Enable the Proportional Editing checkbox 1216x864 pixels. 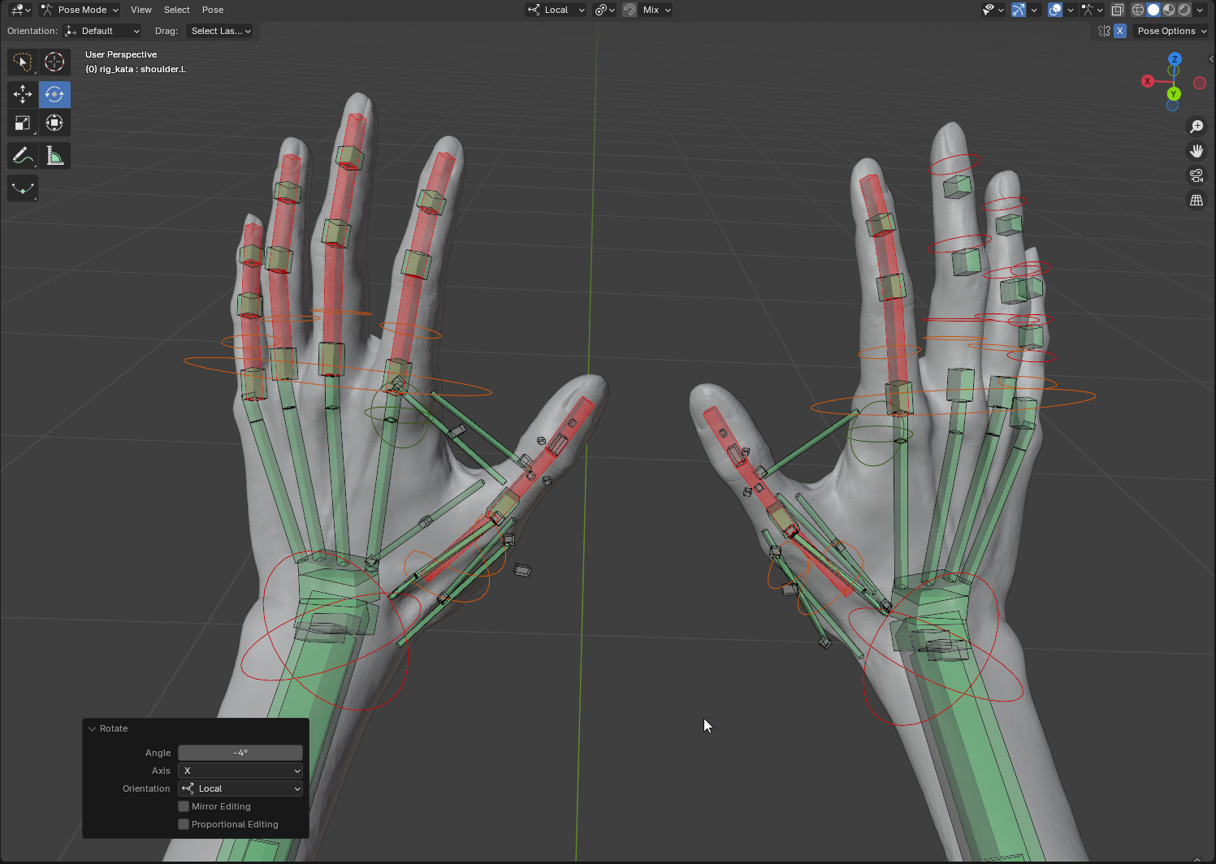184,824
